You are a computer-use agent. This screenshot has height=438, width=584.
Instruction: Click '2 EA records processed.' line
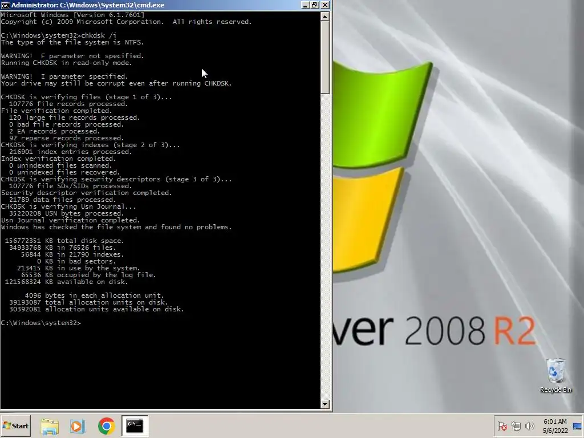(54, 132)
